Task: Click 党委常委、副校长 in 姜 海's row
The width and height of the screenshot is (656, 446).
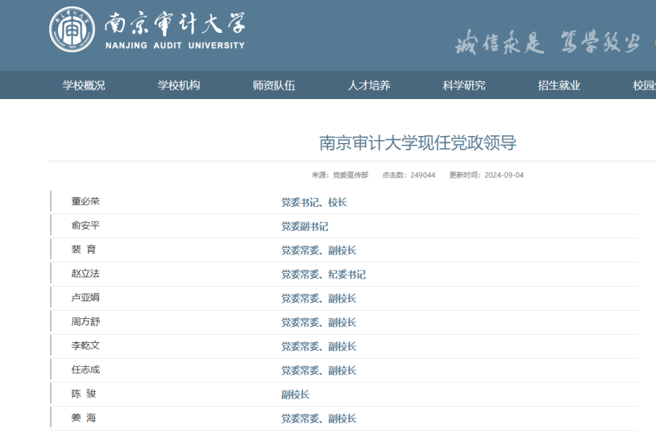Action: coord(319,419)
